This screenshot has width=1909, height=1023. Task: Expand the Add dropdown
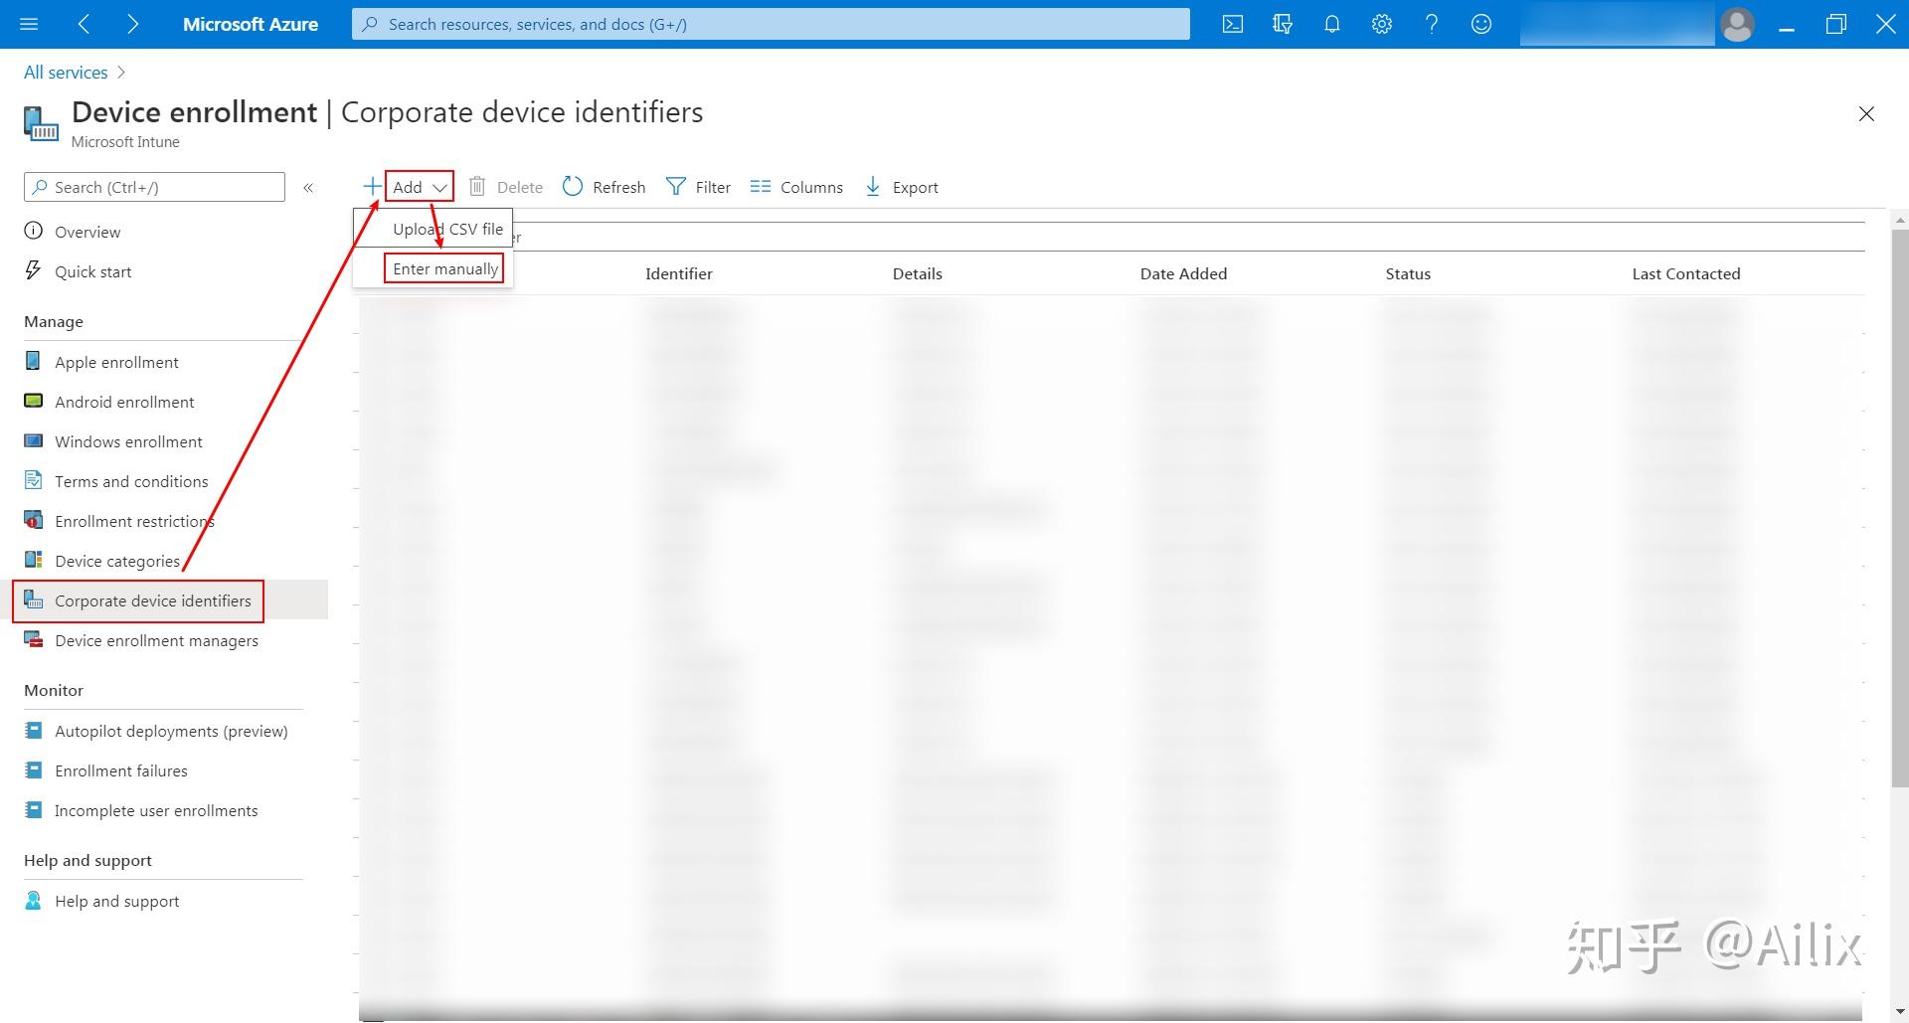(x=419, y=186)
